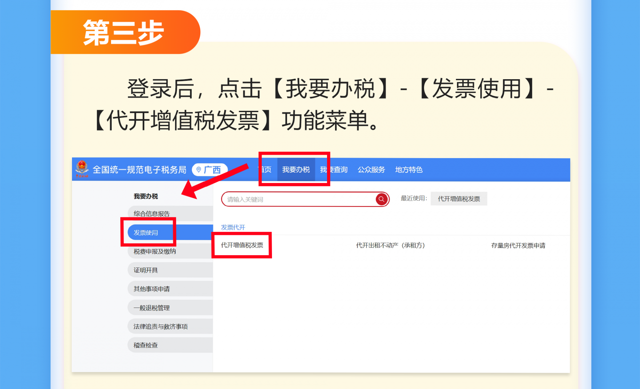Select 稽查检查 sidebar item
Screen dimensions: 640x389
click(x=146, y=345)
